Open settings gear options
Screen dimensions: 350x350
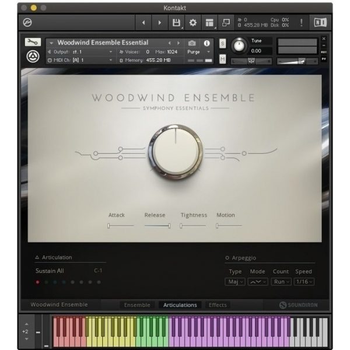tap(193, 23)
